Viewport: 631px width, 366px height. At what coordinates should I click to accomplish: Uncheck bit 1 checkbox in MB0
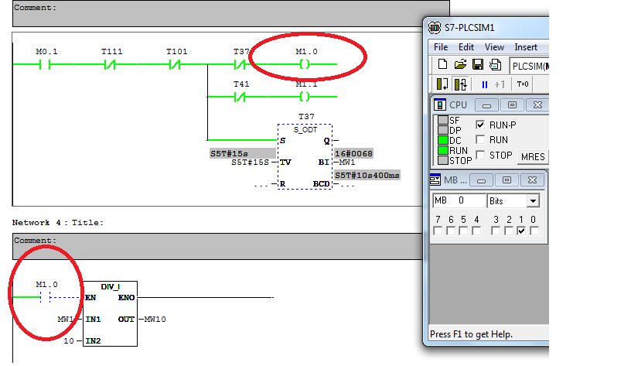pos(521,231)
